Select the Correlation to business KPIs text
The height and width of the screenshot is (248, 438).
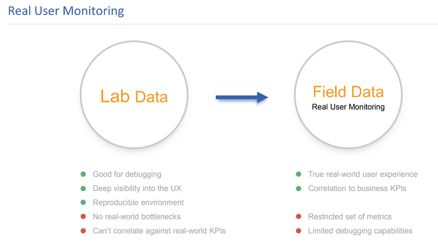(358, 188)
